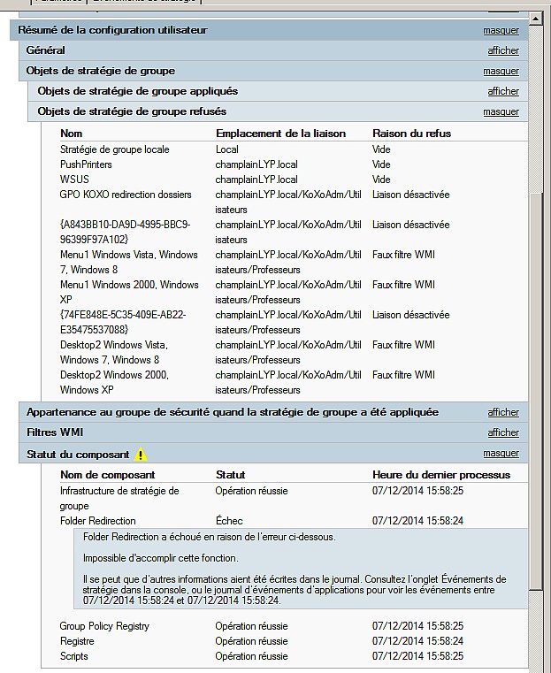The image size is (551, 673).
Task: Select the Registre component row
Action: 293,641
